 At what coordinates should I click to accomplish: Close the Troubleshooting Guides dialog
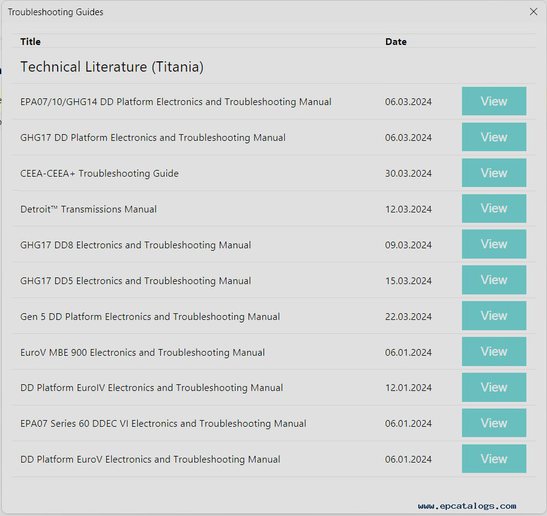(x=533, y=12)
